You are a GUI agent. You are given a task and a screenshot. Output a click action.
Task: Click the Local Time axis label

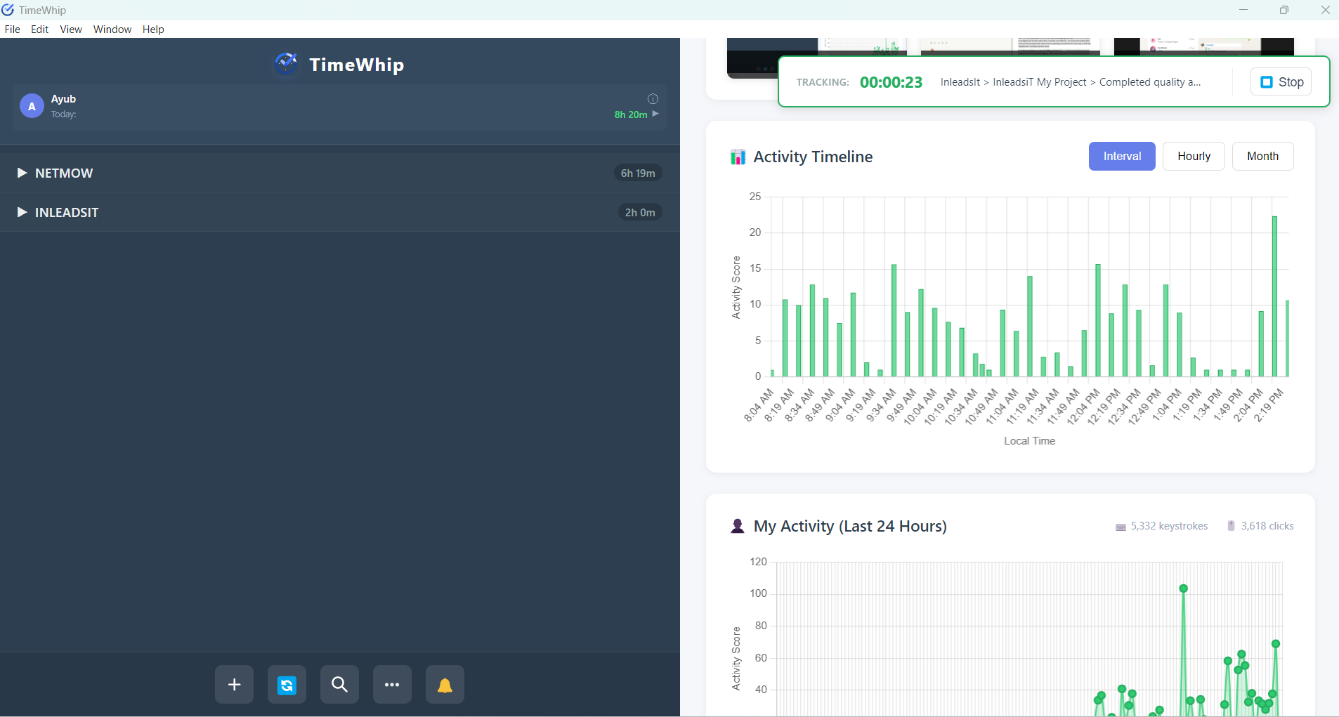pos(1029,441)
